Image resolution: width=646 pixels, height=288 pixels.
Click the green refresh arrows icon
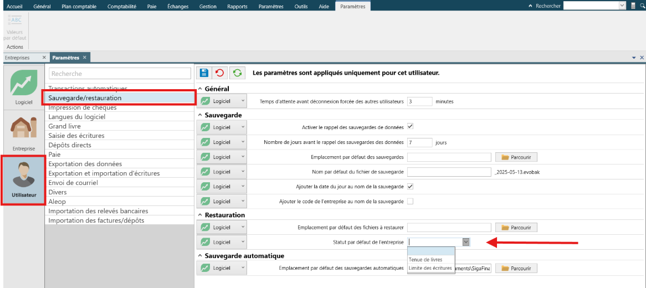coord(237,73)
